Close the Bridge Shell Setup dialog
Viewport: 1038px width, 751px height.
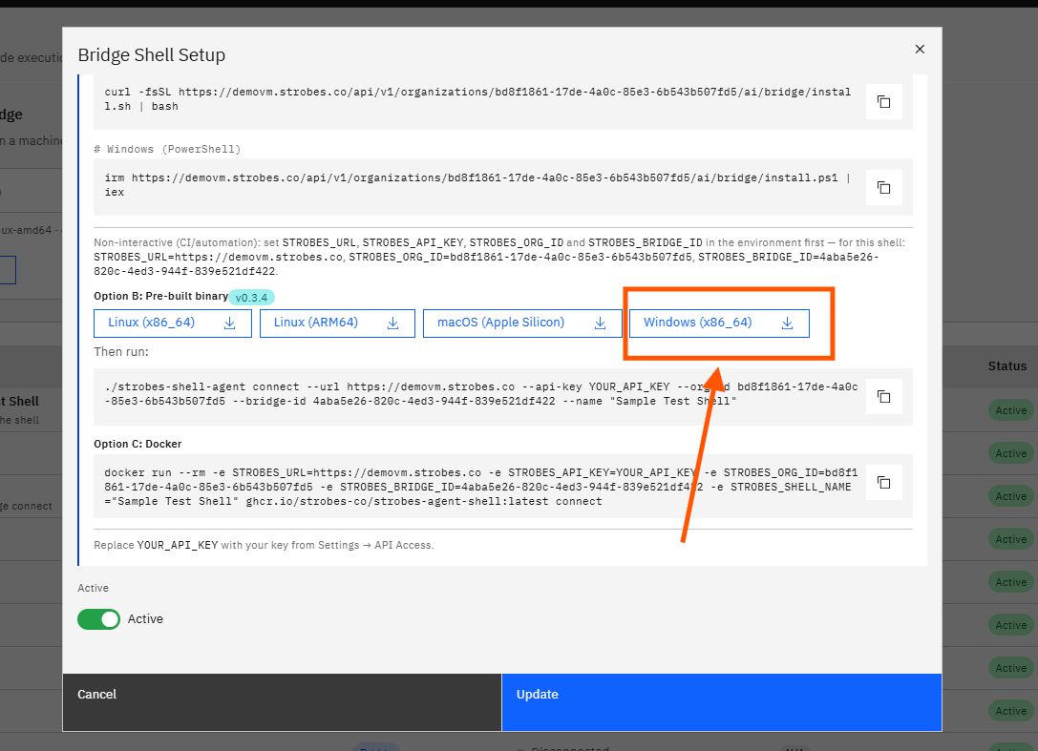pyautogui.click(x=920, y=49)
